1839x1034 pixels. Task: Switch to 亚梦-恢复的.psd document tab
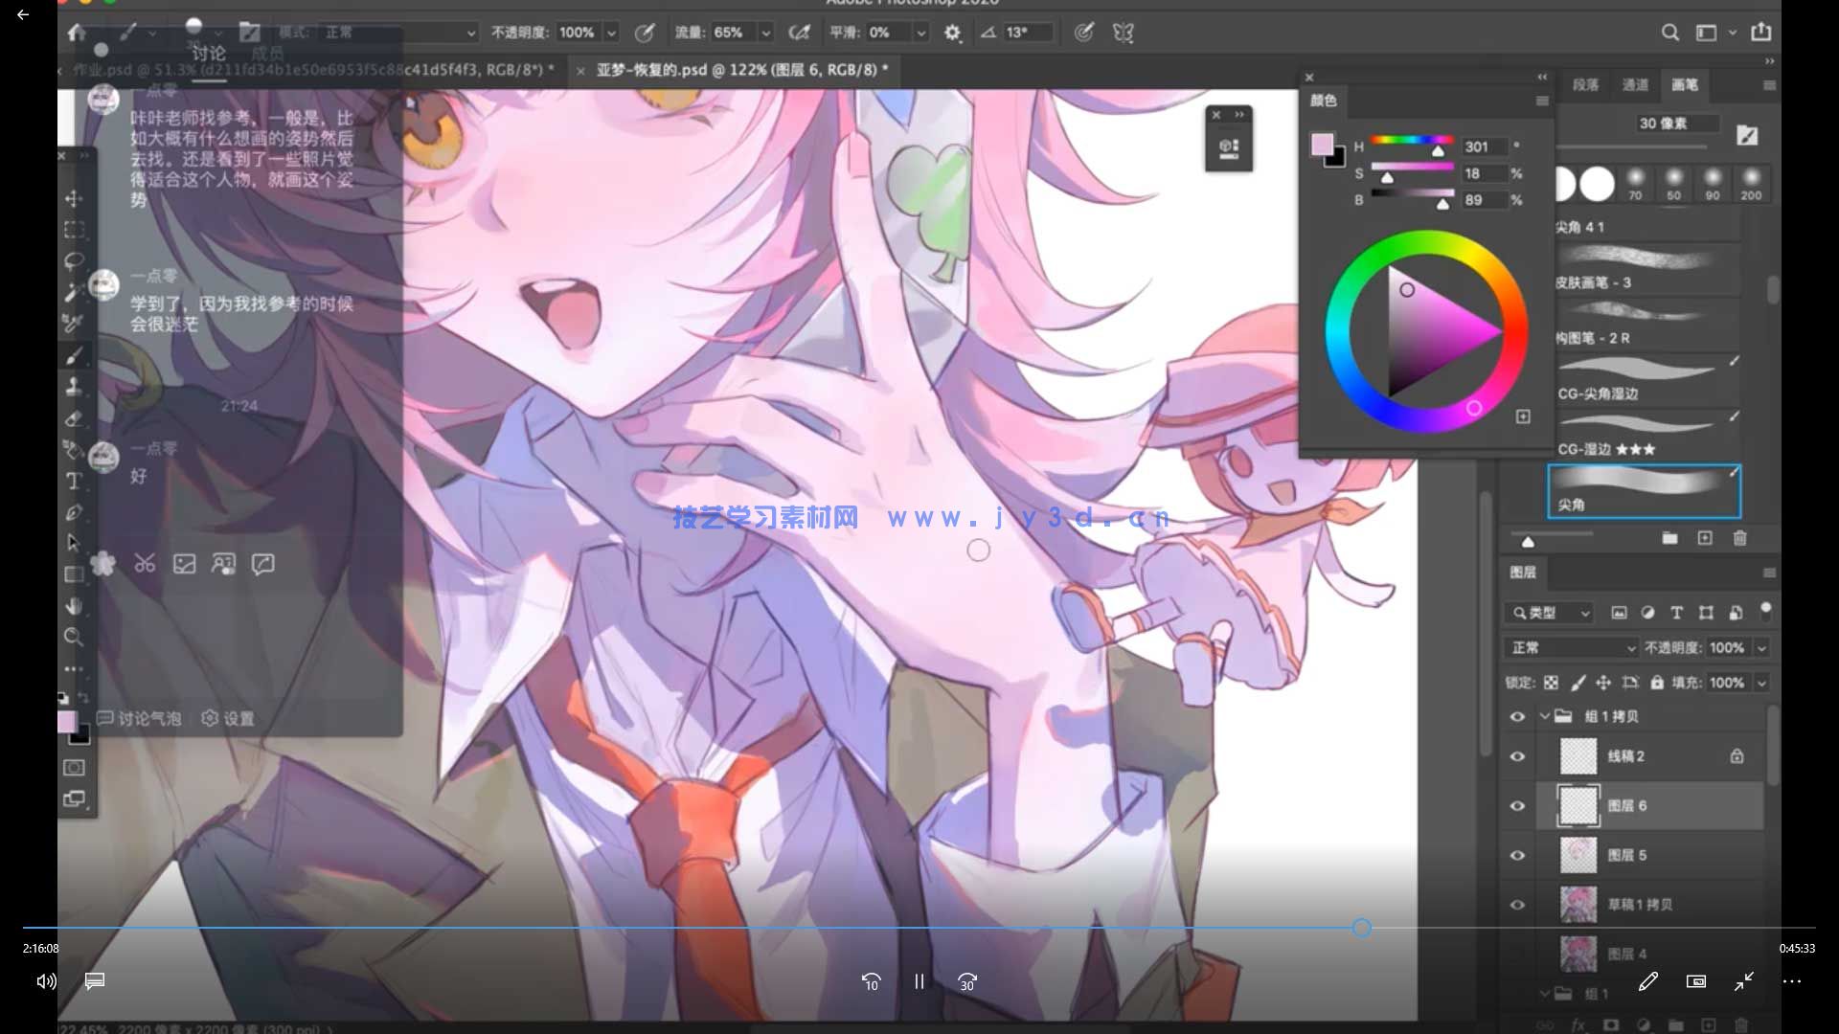[741, 70]
